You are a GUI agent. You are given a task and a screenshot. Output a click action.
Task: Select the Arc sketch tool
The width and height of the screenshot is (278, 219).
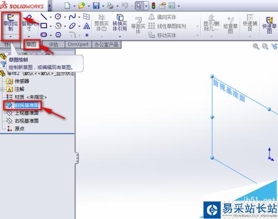(x=58, y=26)
